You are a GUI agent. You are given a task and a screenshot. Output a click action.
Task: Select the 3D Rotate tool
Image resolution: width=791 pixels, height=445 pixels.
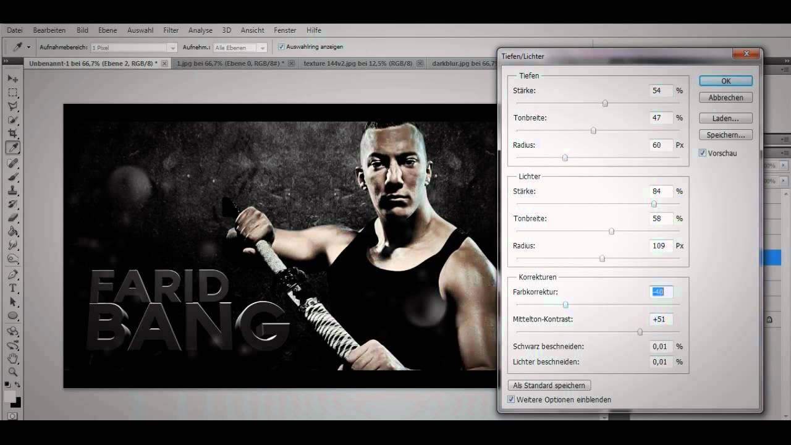tap(12, 331)
